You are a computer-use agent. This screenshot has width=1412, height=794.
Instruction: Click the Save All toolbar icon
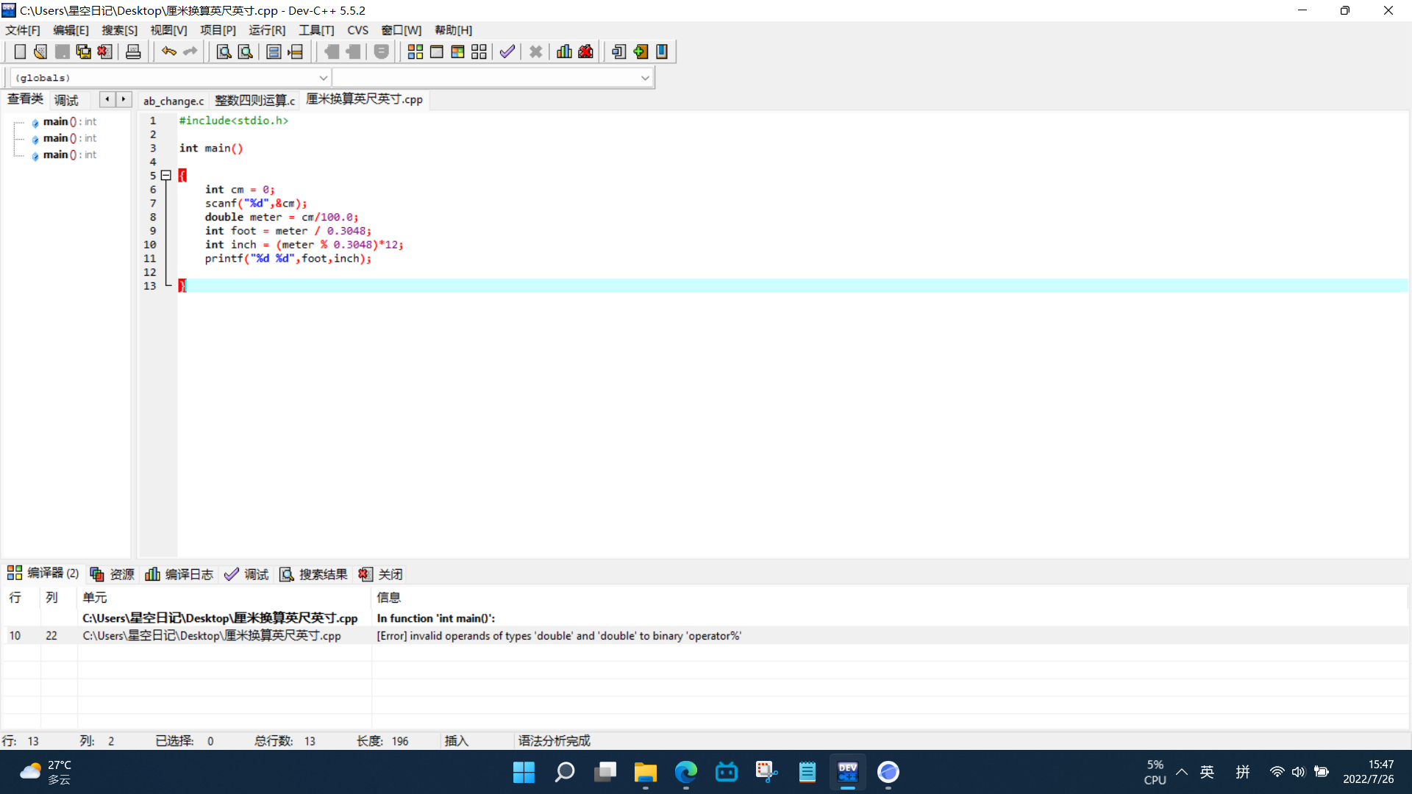point(84,51)
